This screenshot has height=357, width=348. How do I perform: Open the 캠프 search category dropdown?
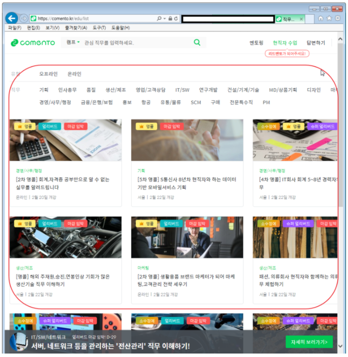coord(73,42)
